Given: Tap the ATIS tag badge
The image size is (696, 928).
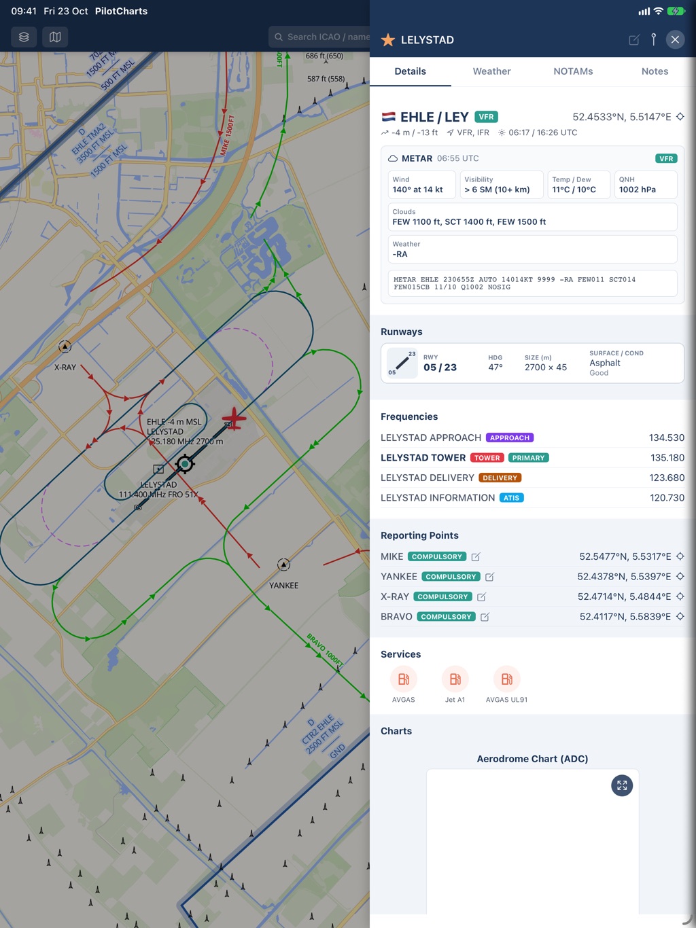Looking at the screenshot, I should (x=512, y=498).
